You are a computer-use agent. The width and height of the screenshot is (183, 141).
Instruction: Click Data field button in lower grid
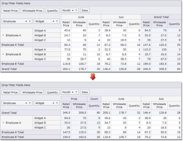pyautogui.click(x=84, y=92)
